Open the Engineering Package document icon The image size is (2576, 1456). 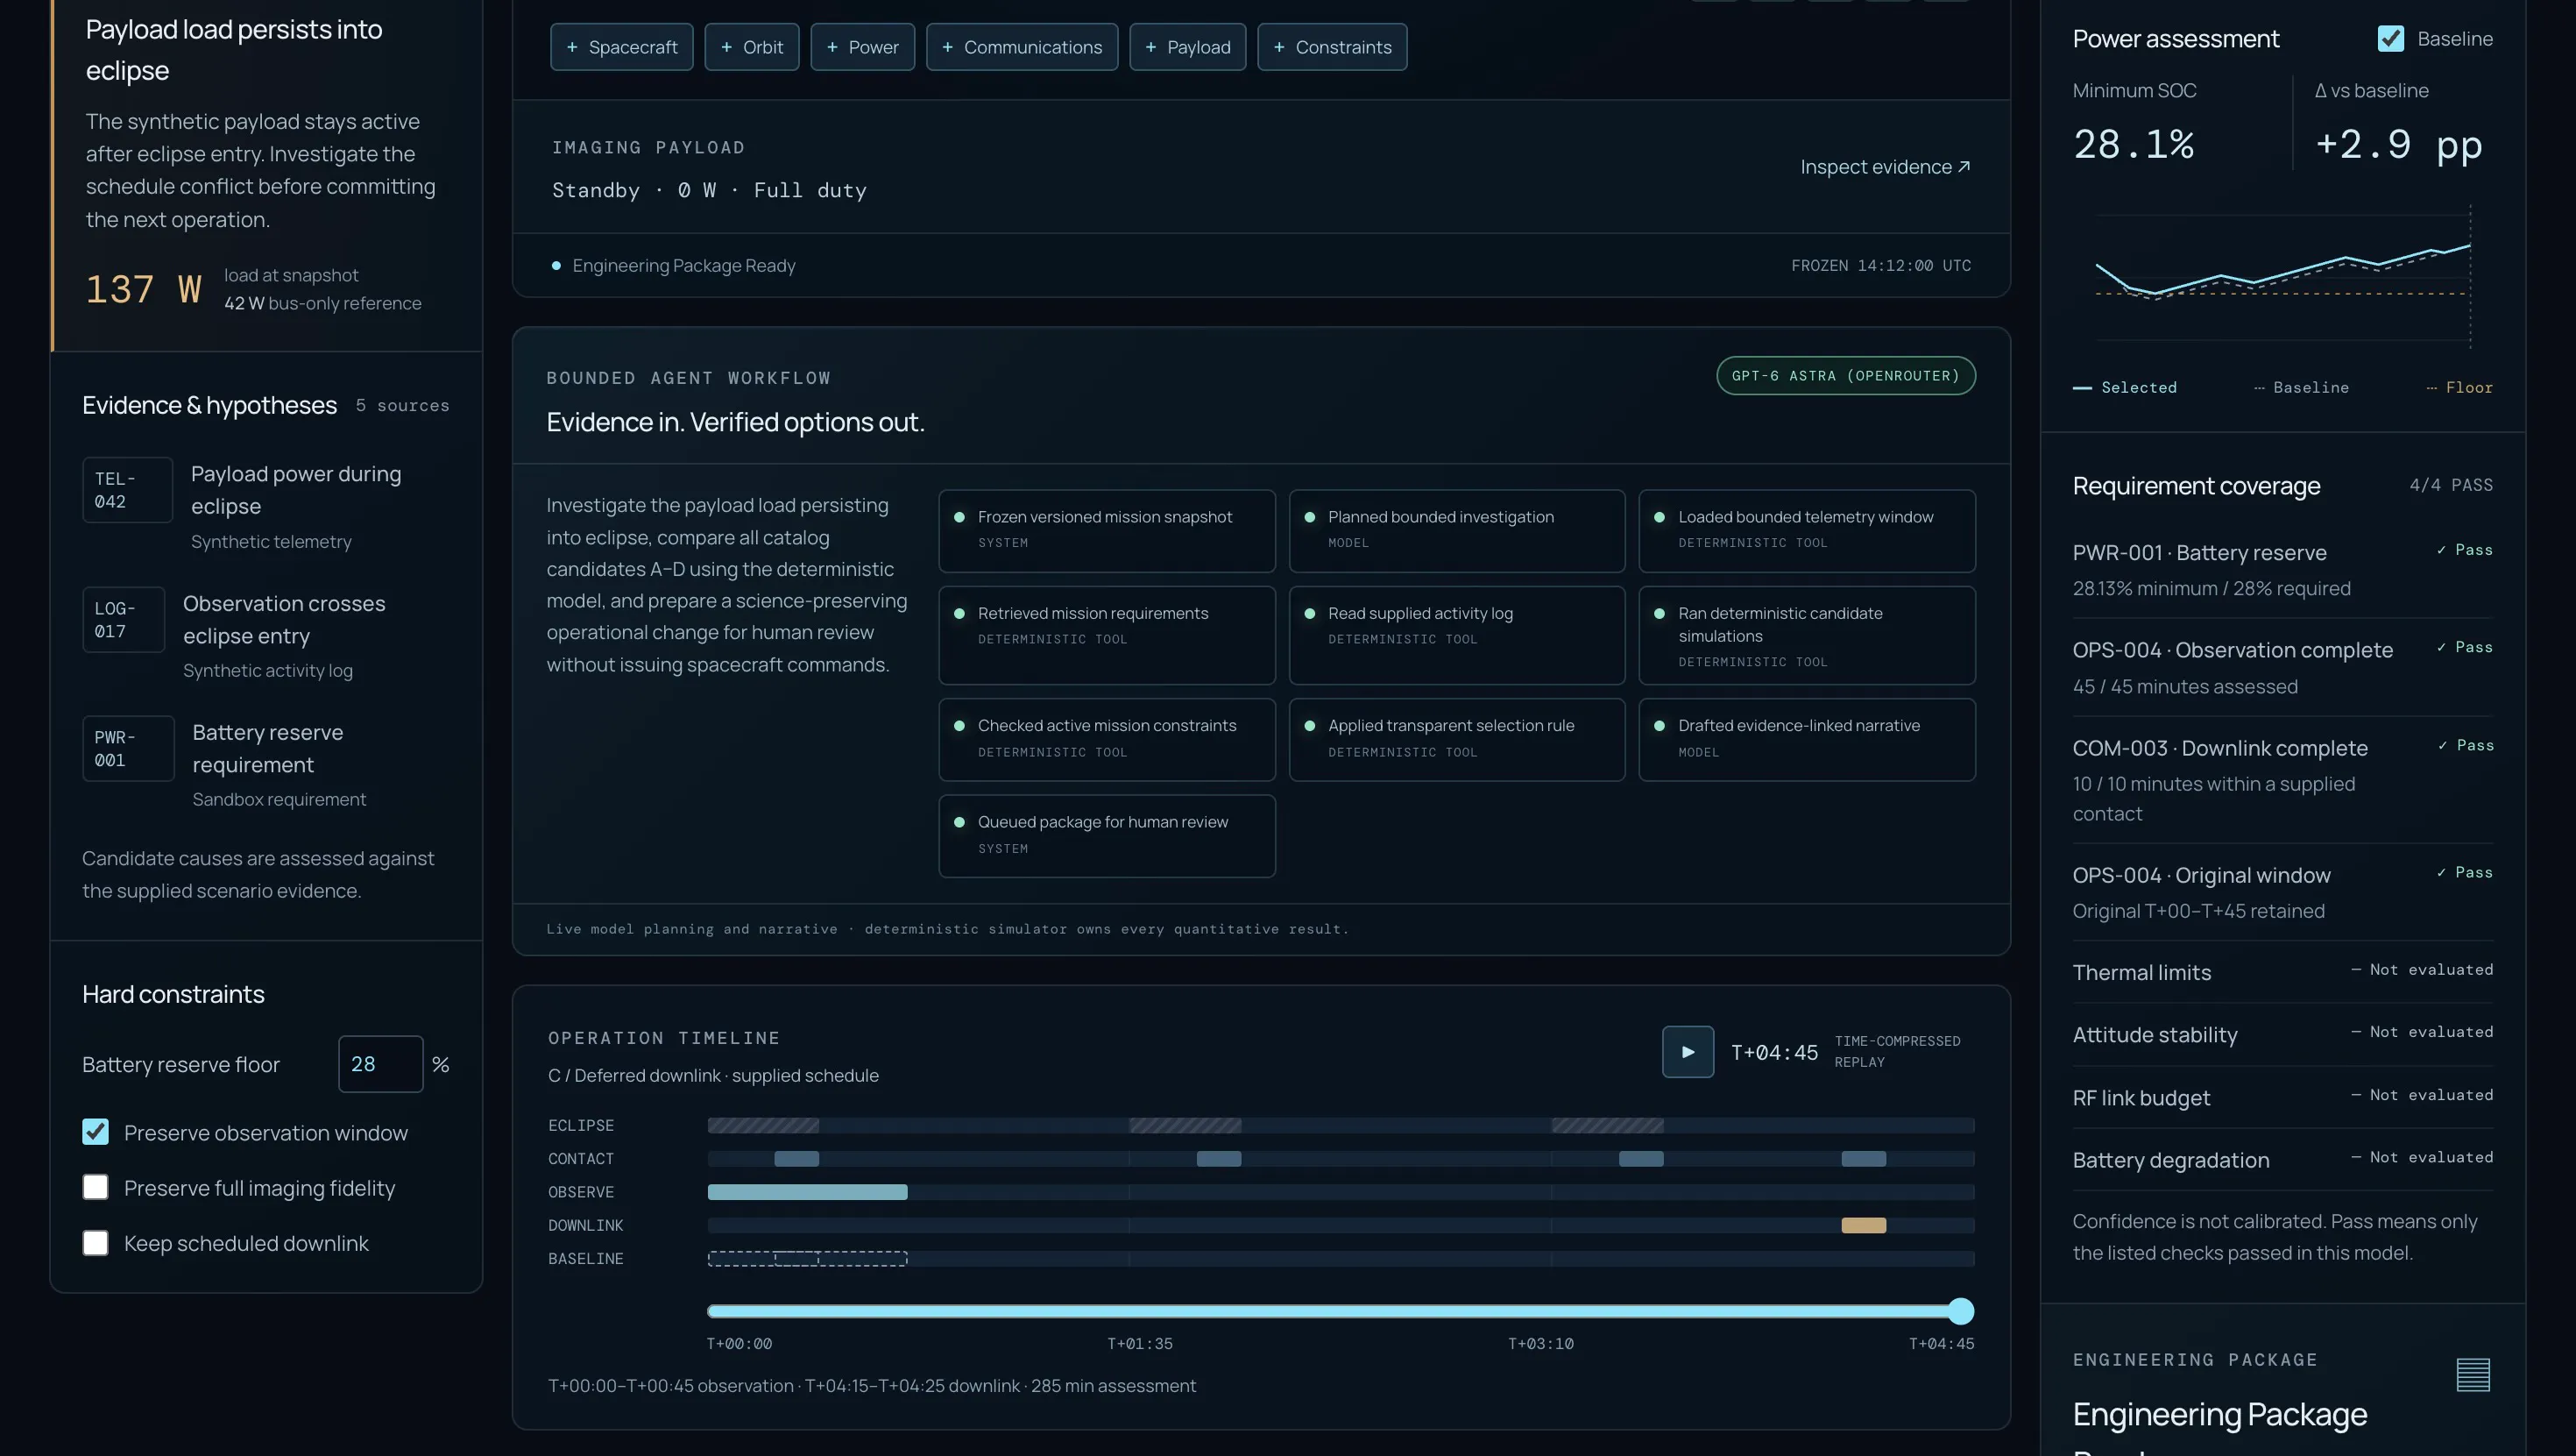(x=2473, y=1375)
